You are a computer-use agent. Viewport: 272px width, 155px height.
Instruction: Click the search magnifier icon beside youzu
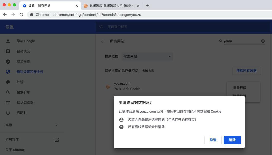(221, 41)
